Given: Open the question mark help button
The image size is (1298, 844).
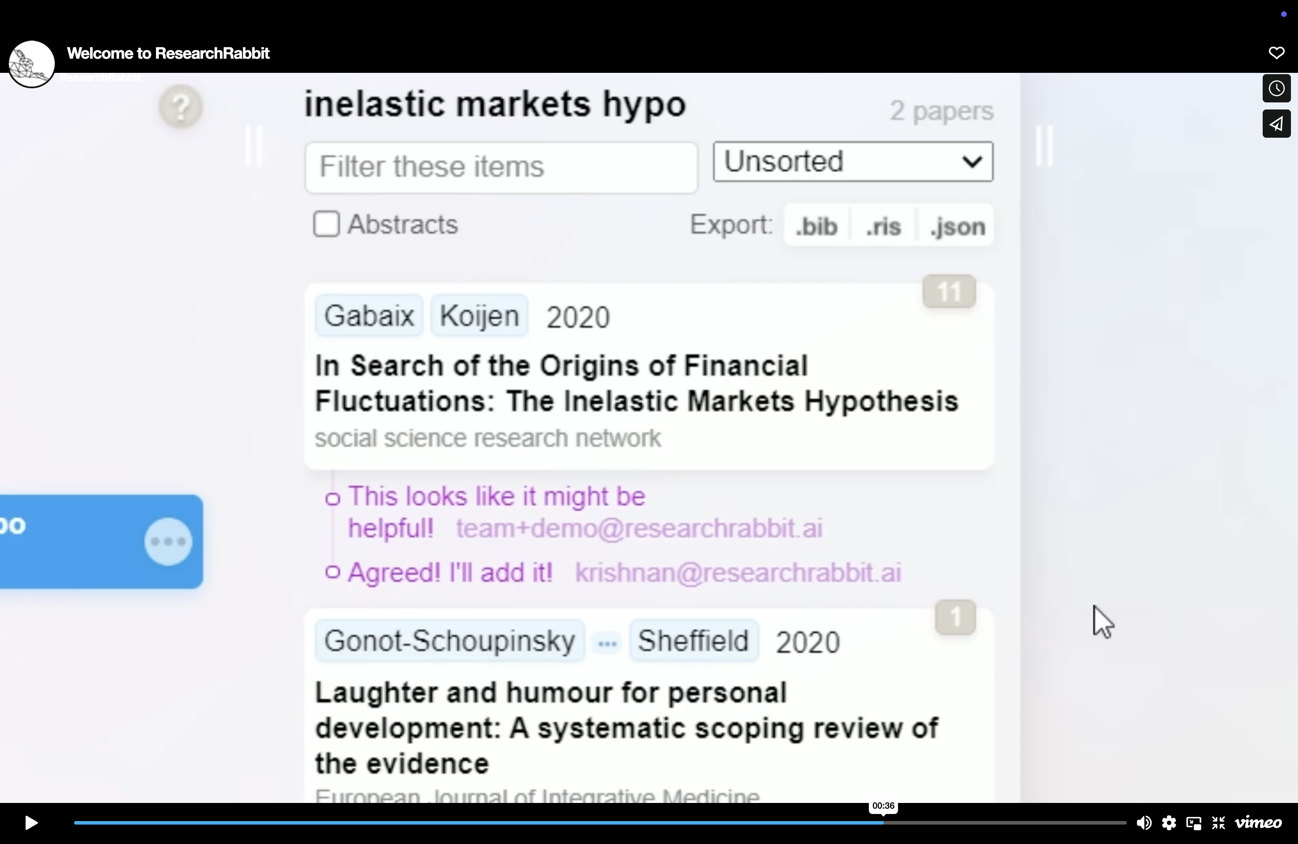Looking at the screenshot, I should [x=181, y=106].
